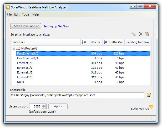Increase the listen port with up arrow

pyautogui.click(x=44, y=105)
